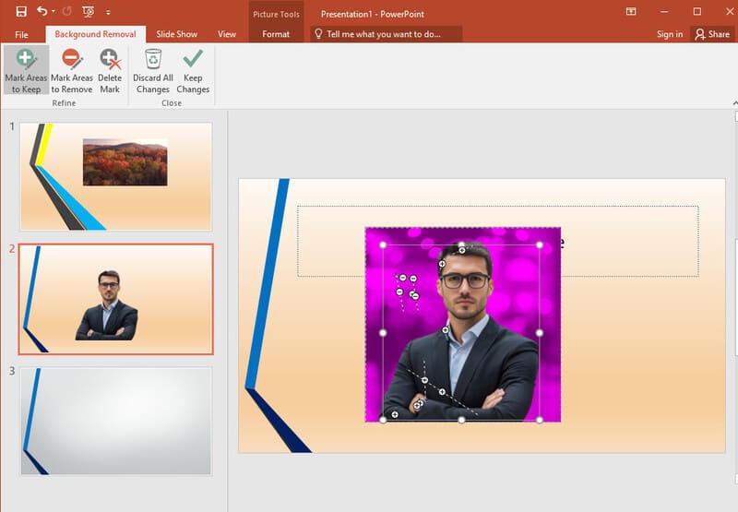
Task: Choose the Delete Mark tool
Action: pyautogui.click(x=110, y=71)
